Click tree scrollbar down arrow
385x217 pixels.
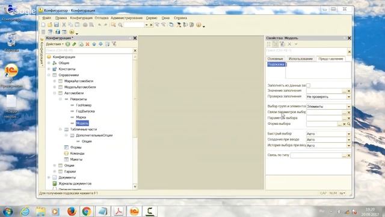[x=135, y=187]
